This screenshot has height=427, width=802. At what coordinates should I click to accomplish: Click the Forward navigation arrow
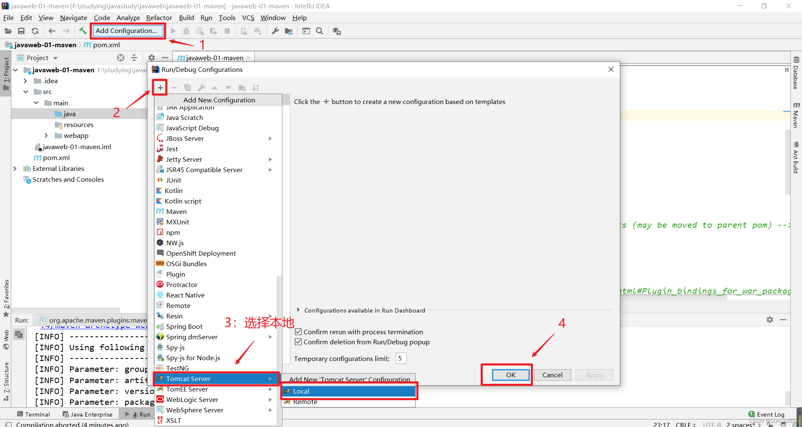[x=66, y=31]
